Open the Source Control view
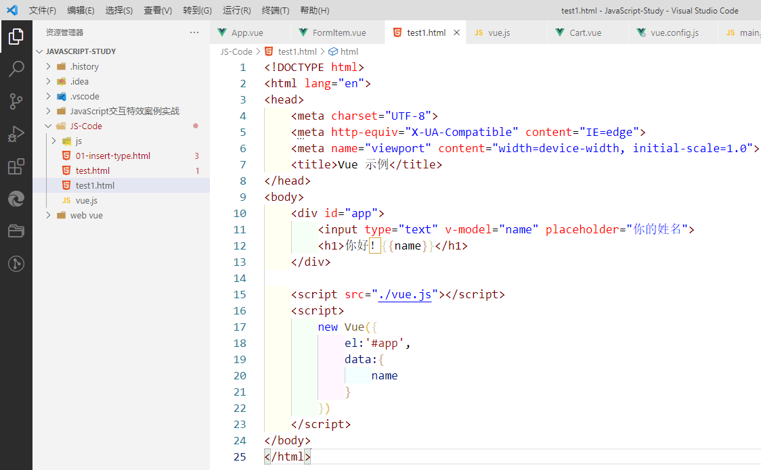This screenshot has height=470, width=761. pyautogui.click(x=16, y=101)
